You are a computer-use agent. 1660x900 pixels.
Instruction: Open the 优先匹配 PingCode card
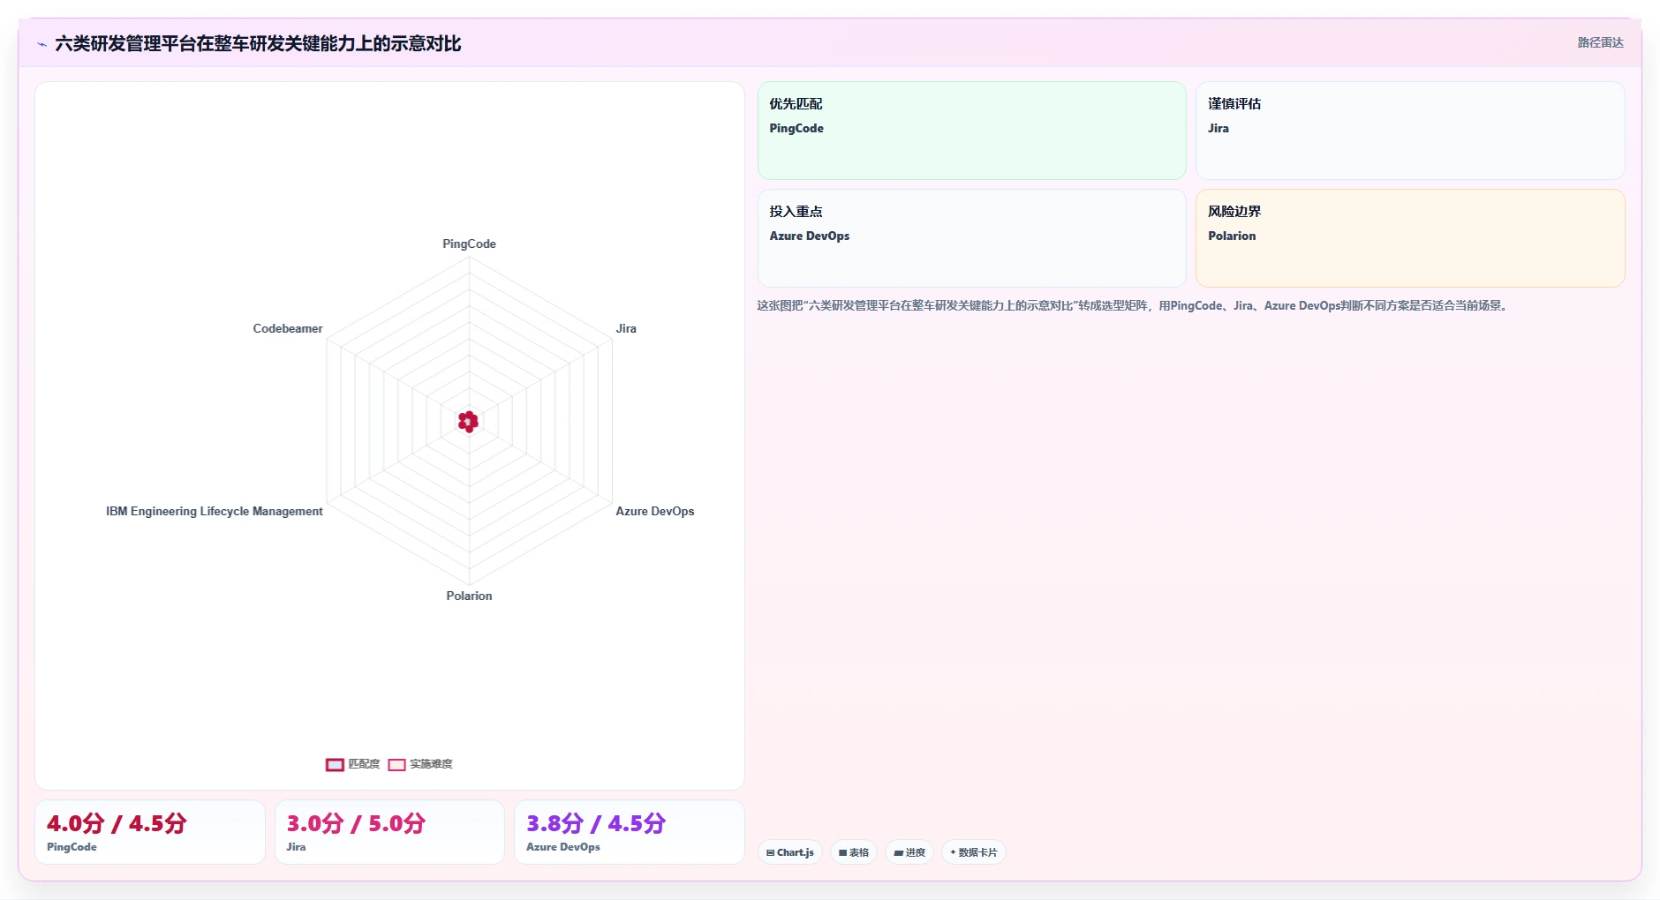[x=971, y=131]
